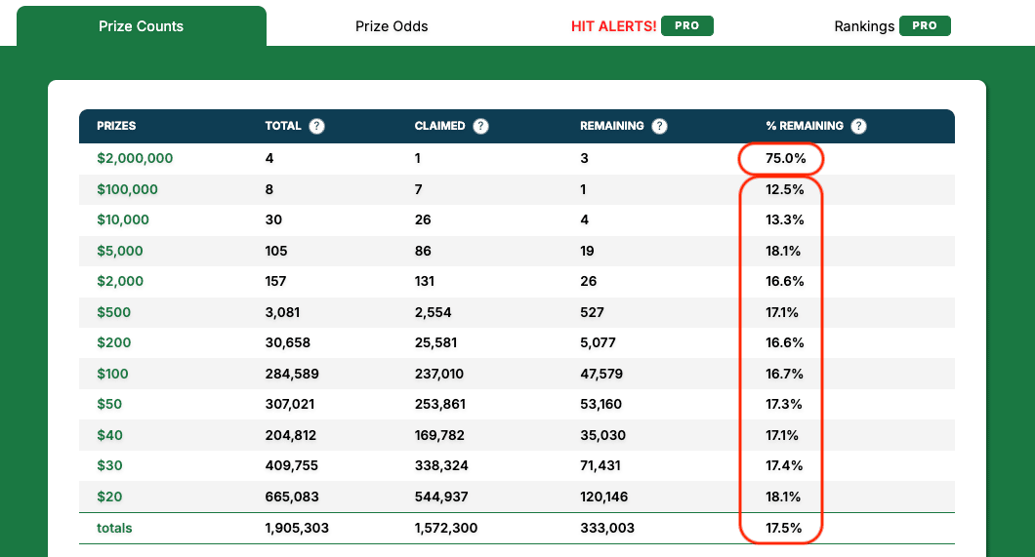Select the $10,000 prize amount
The width and height of the screenshot is (1035, 557).
click(123, 219)
